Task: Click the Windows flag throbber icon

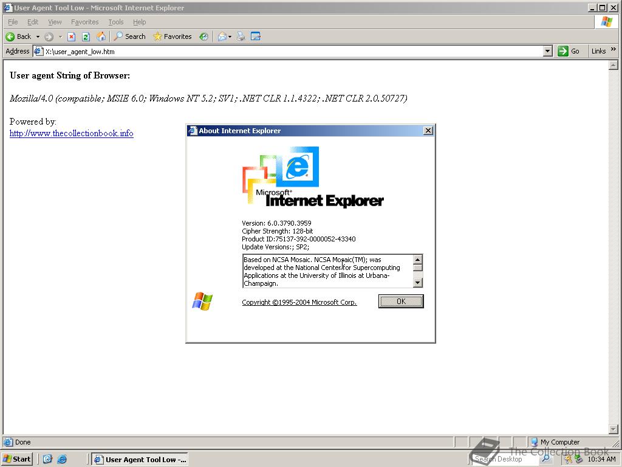Action: click(607, 22)
